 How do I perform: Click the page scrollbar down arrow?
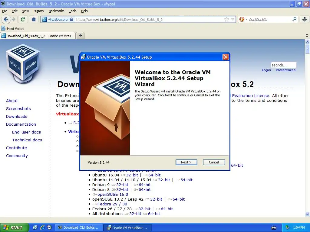click(x=307, y=214)
